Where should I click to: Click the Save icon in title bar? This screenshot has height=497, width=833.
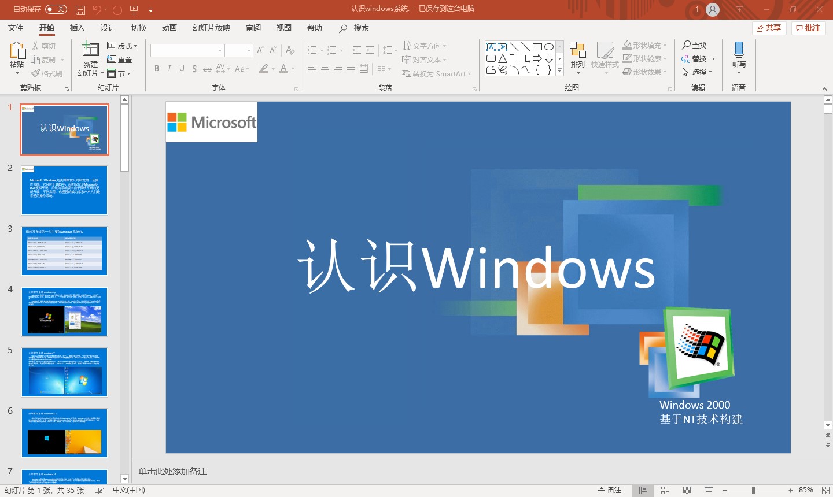(80, 9)
